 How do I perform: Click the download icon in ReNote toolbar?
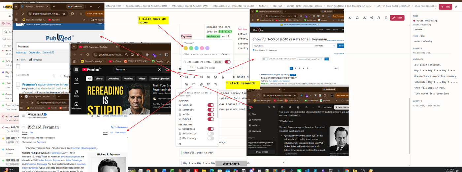pyautogui.click(x=364, y=18)
